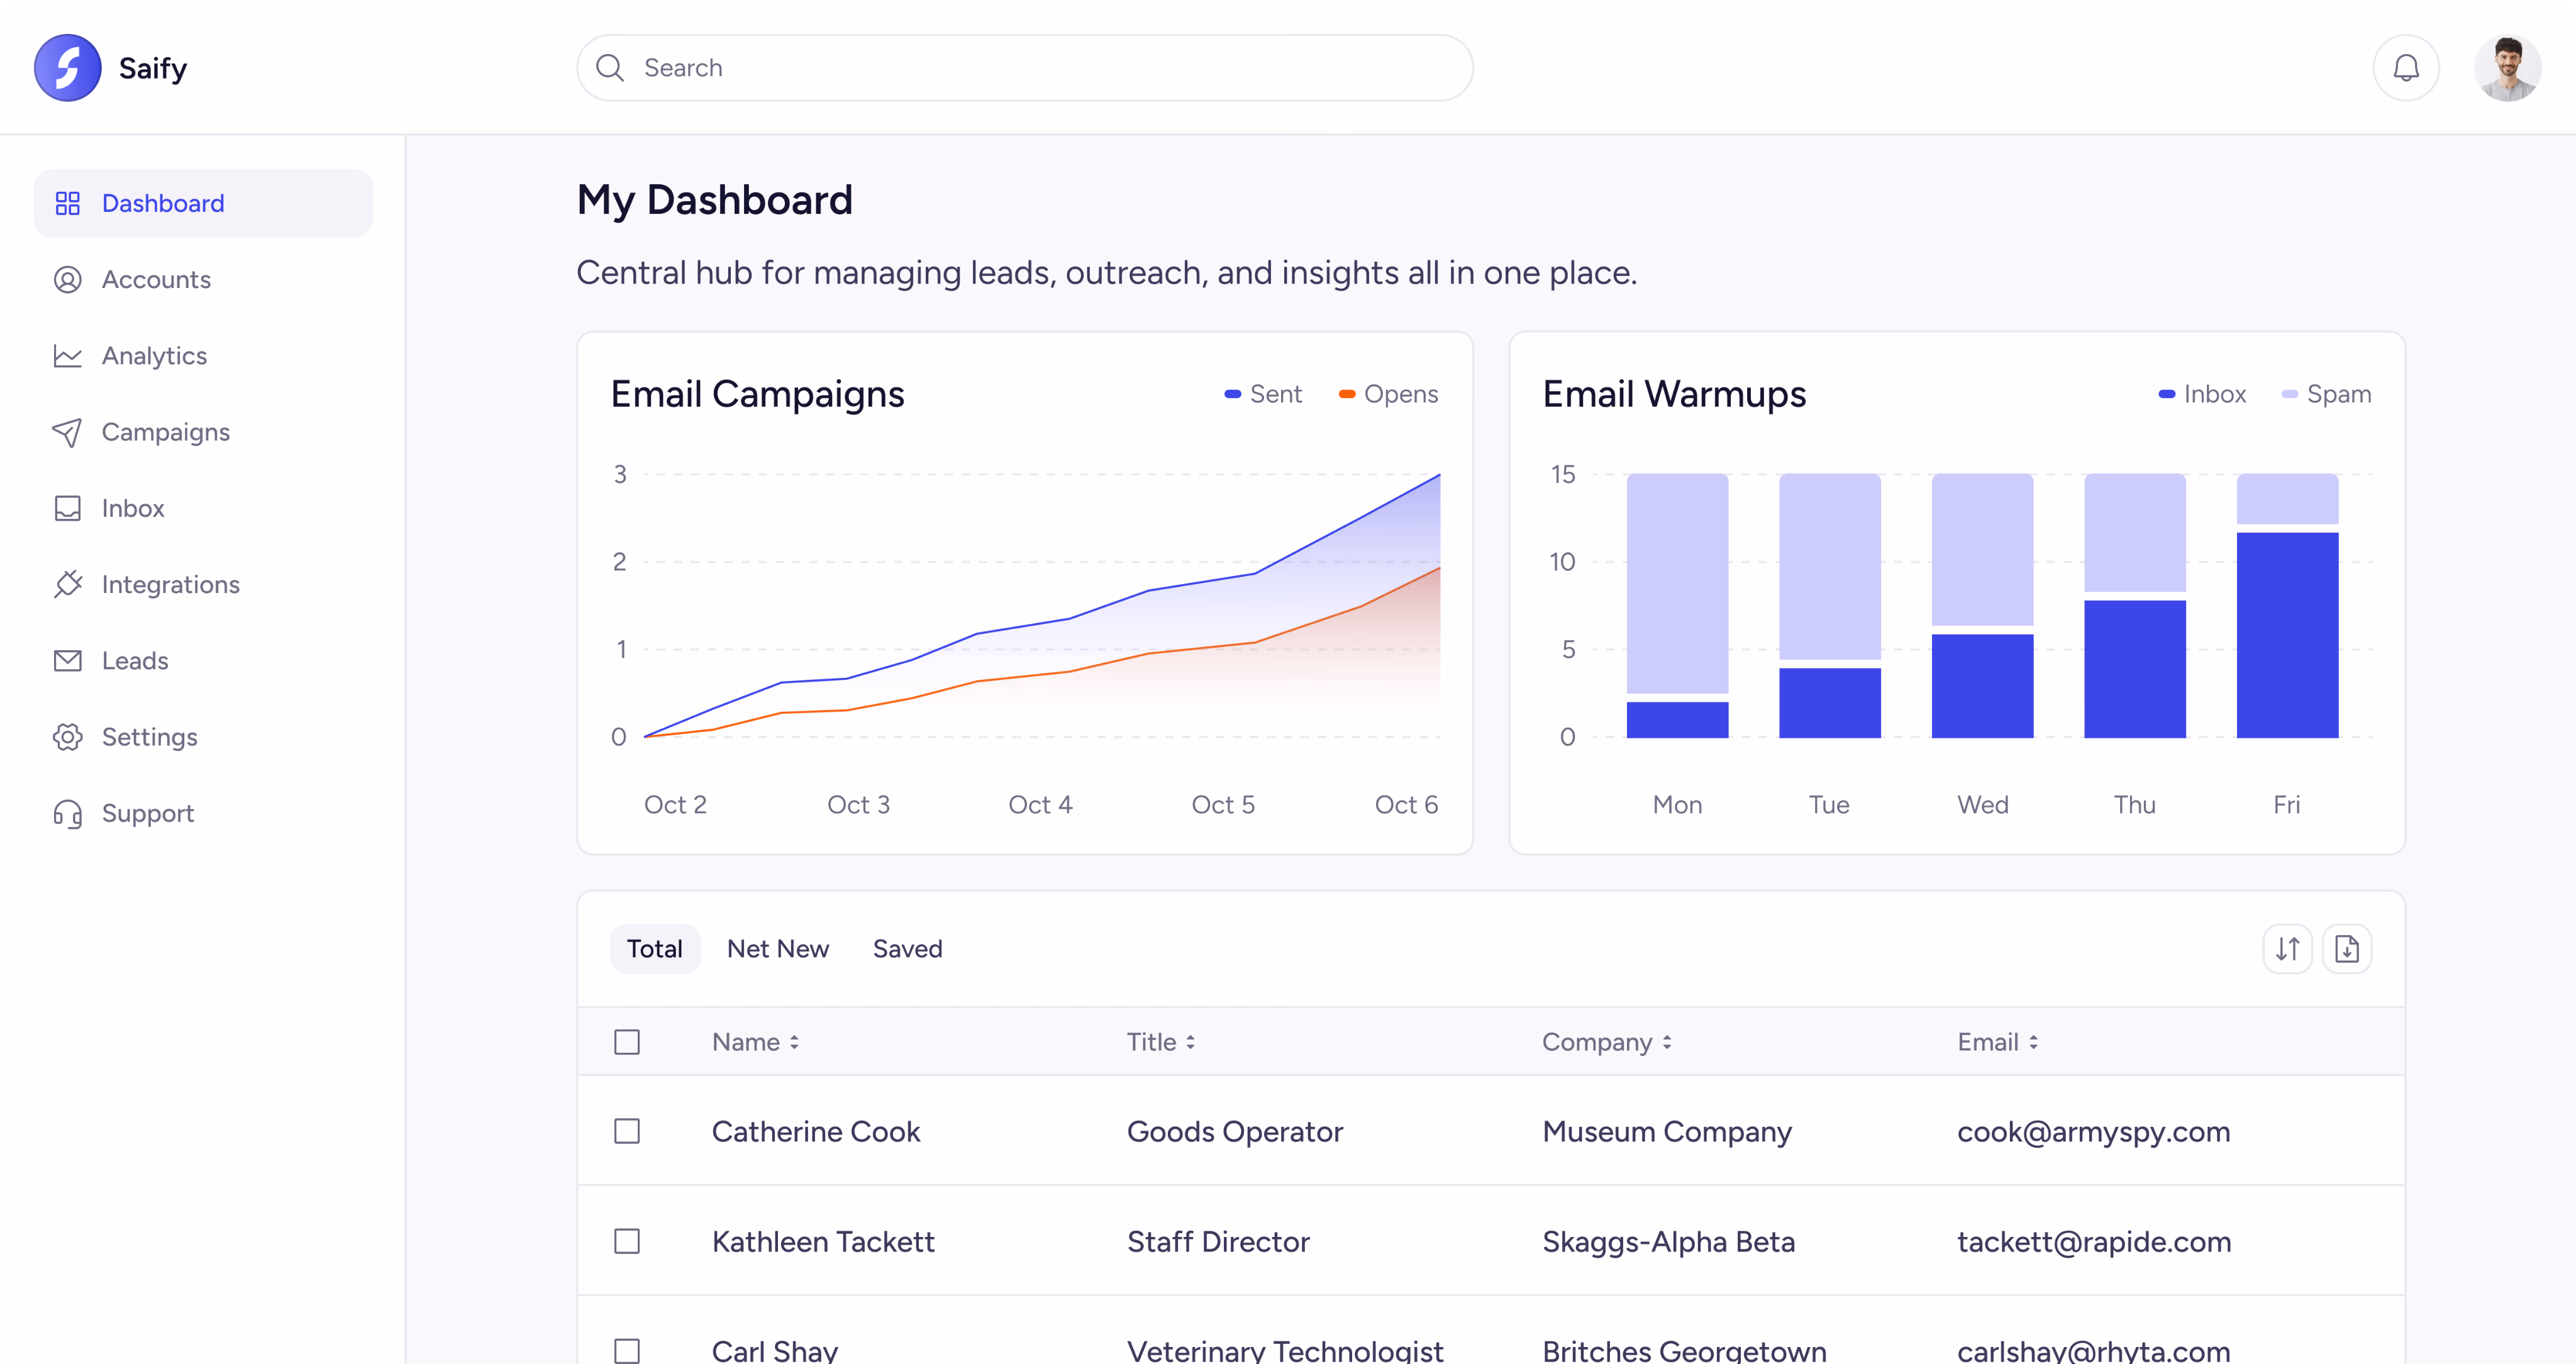
Task: Click the Settings gear icon
Action: pos(67,737)
